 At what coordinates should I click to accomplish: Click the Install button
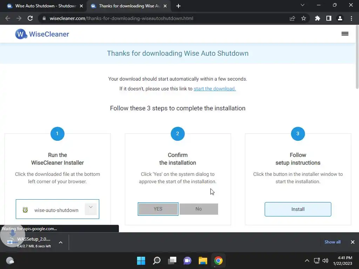coord(298,209)
